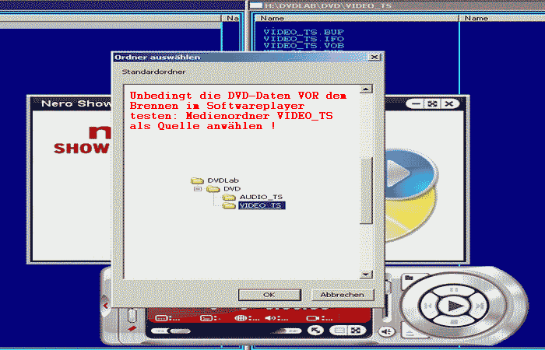Click the dialog scrollbar up arrow
Viewport: 545px width, 350px height.
coord(365,89)
